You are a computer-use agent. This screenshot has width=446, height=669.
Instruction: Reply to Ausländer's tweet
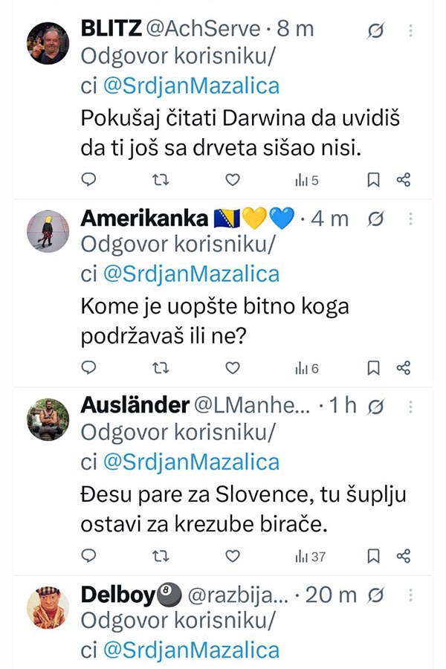point(88,555)
